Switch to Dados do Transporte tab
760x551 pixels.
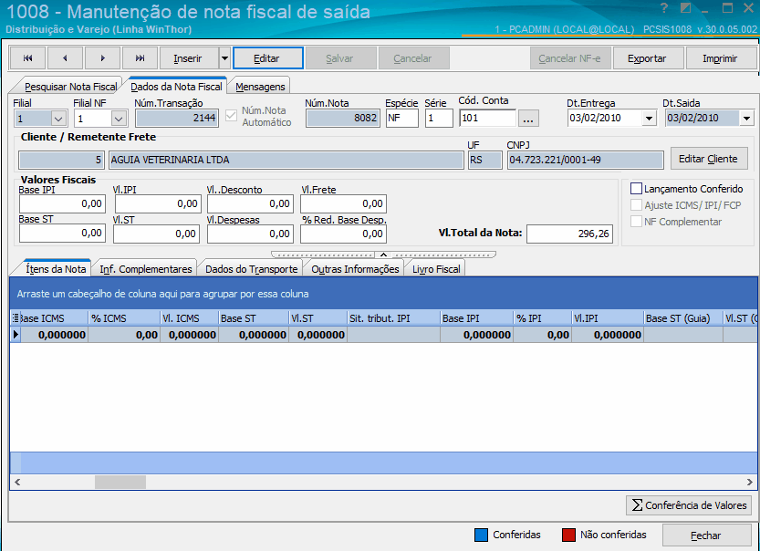(252, 269)
